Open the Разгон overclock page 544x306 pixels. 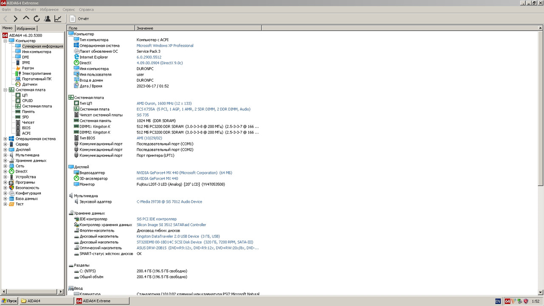point(28,68)
